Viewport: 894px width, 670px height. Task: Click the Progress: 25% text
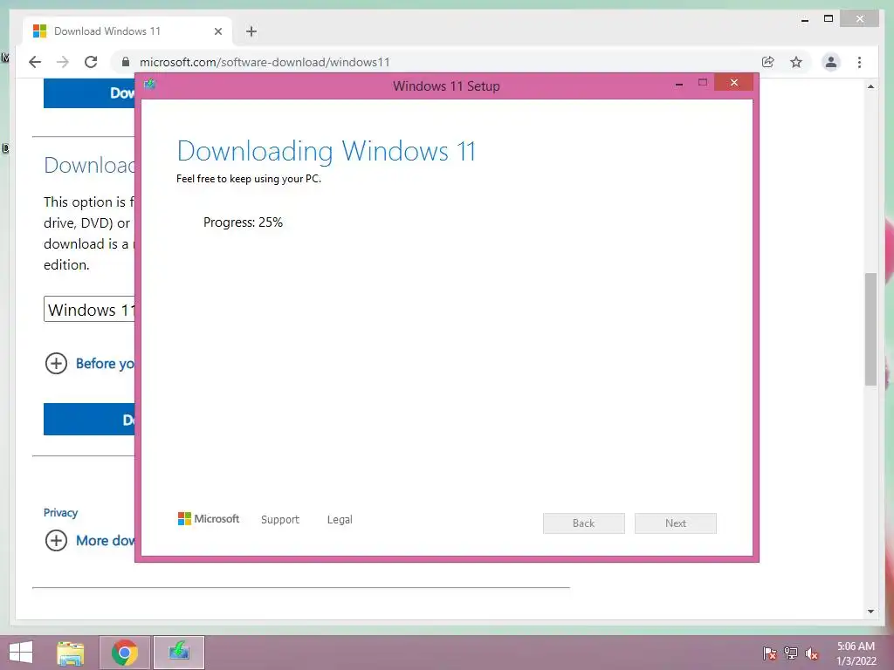click(243, 222)
